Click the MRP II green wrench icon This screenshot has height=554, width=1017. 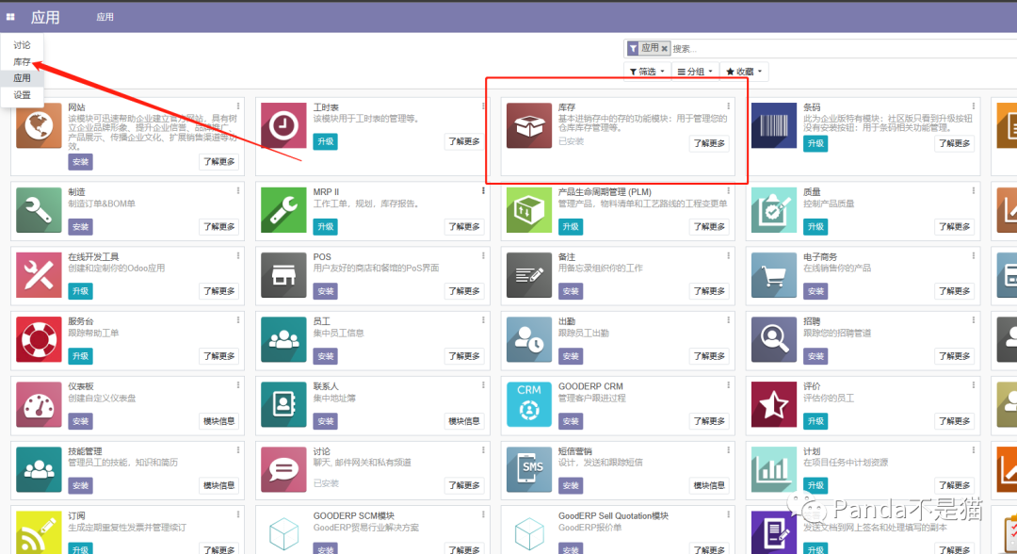pyautogui.click(x=283, y=210)
